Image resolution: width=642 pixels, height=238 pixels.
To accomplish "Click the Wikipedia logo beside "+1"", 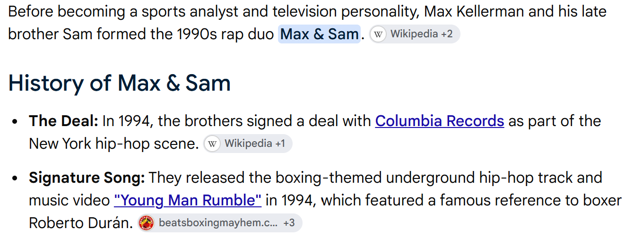I will point(212,144).
